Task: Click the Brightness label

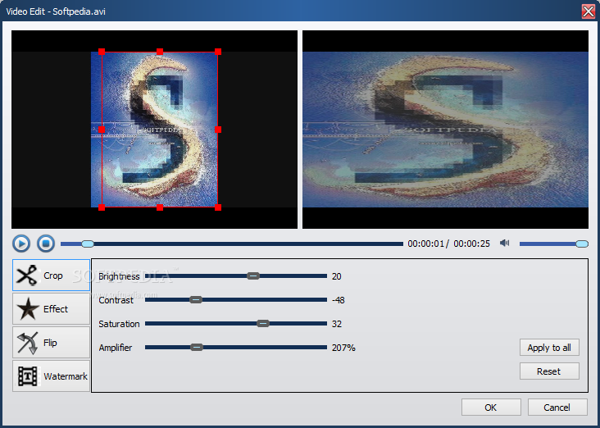Action: point(119,276)
